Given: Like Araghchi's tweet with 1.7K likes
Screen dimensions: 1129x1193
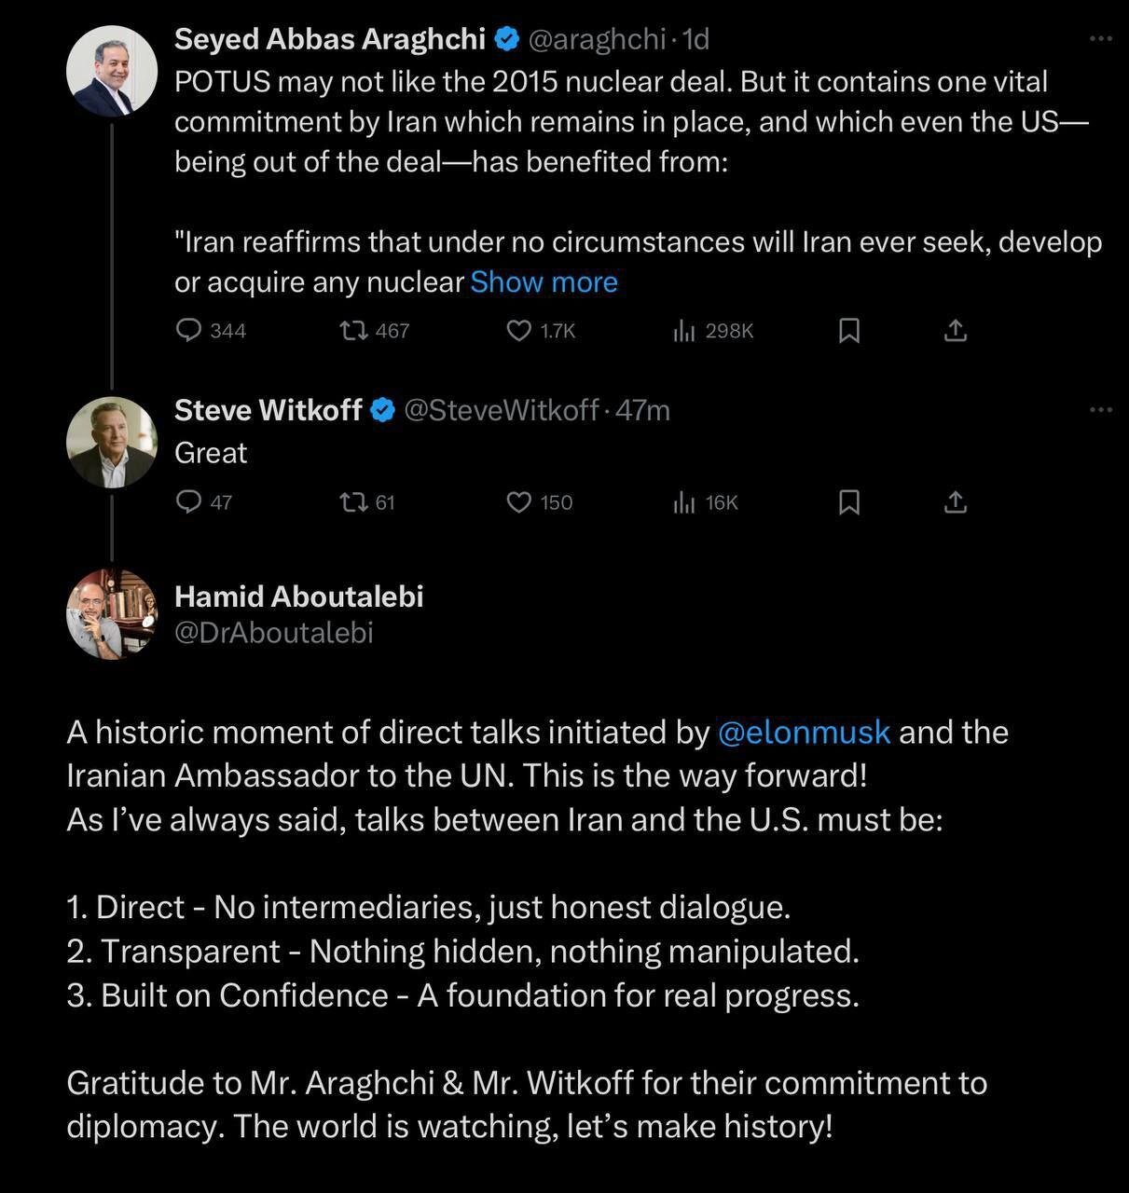Looking at the screenshot, I should pos(518,331).
